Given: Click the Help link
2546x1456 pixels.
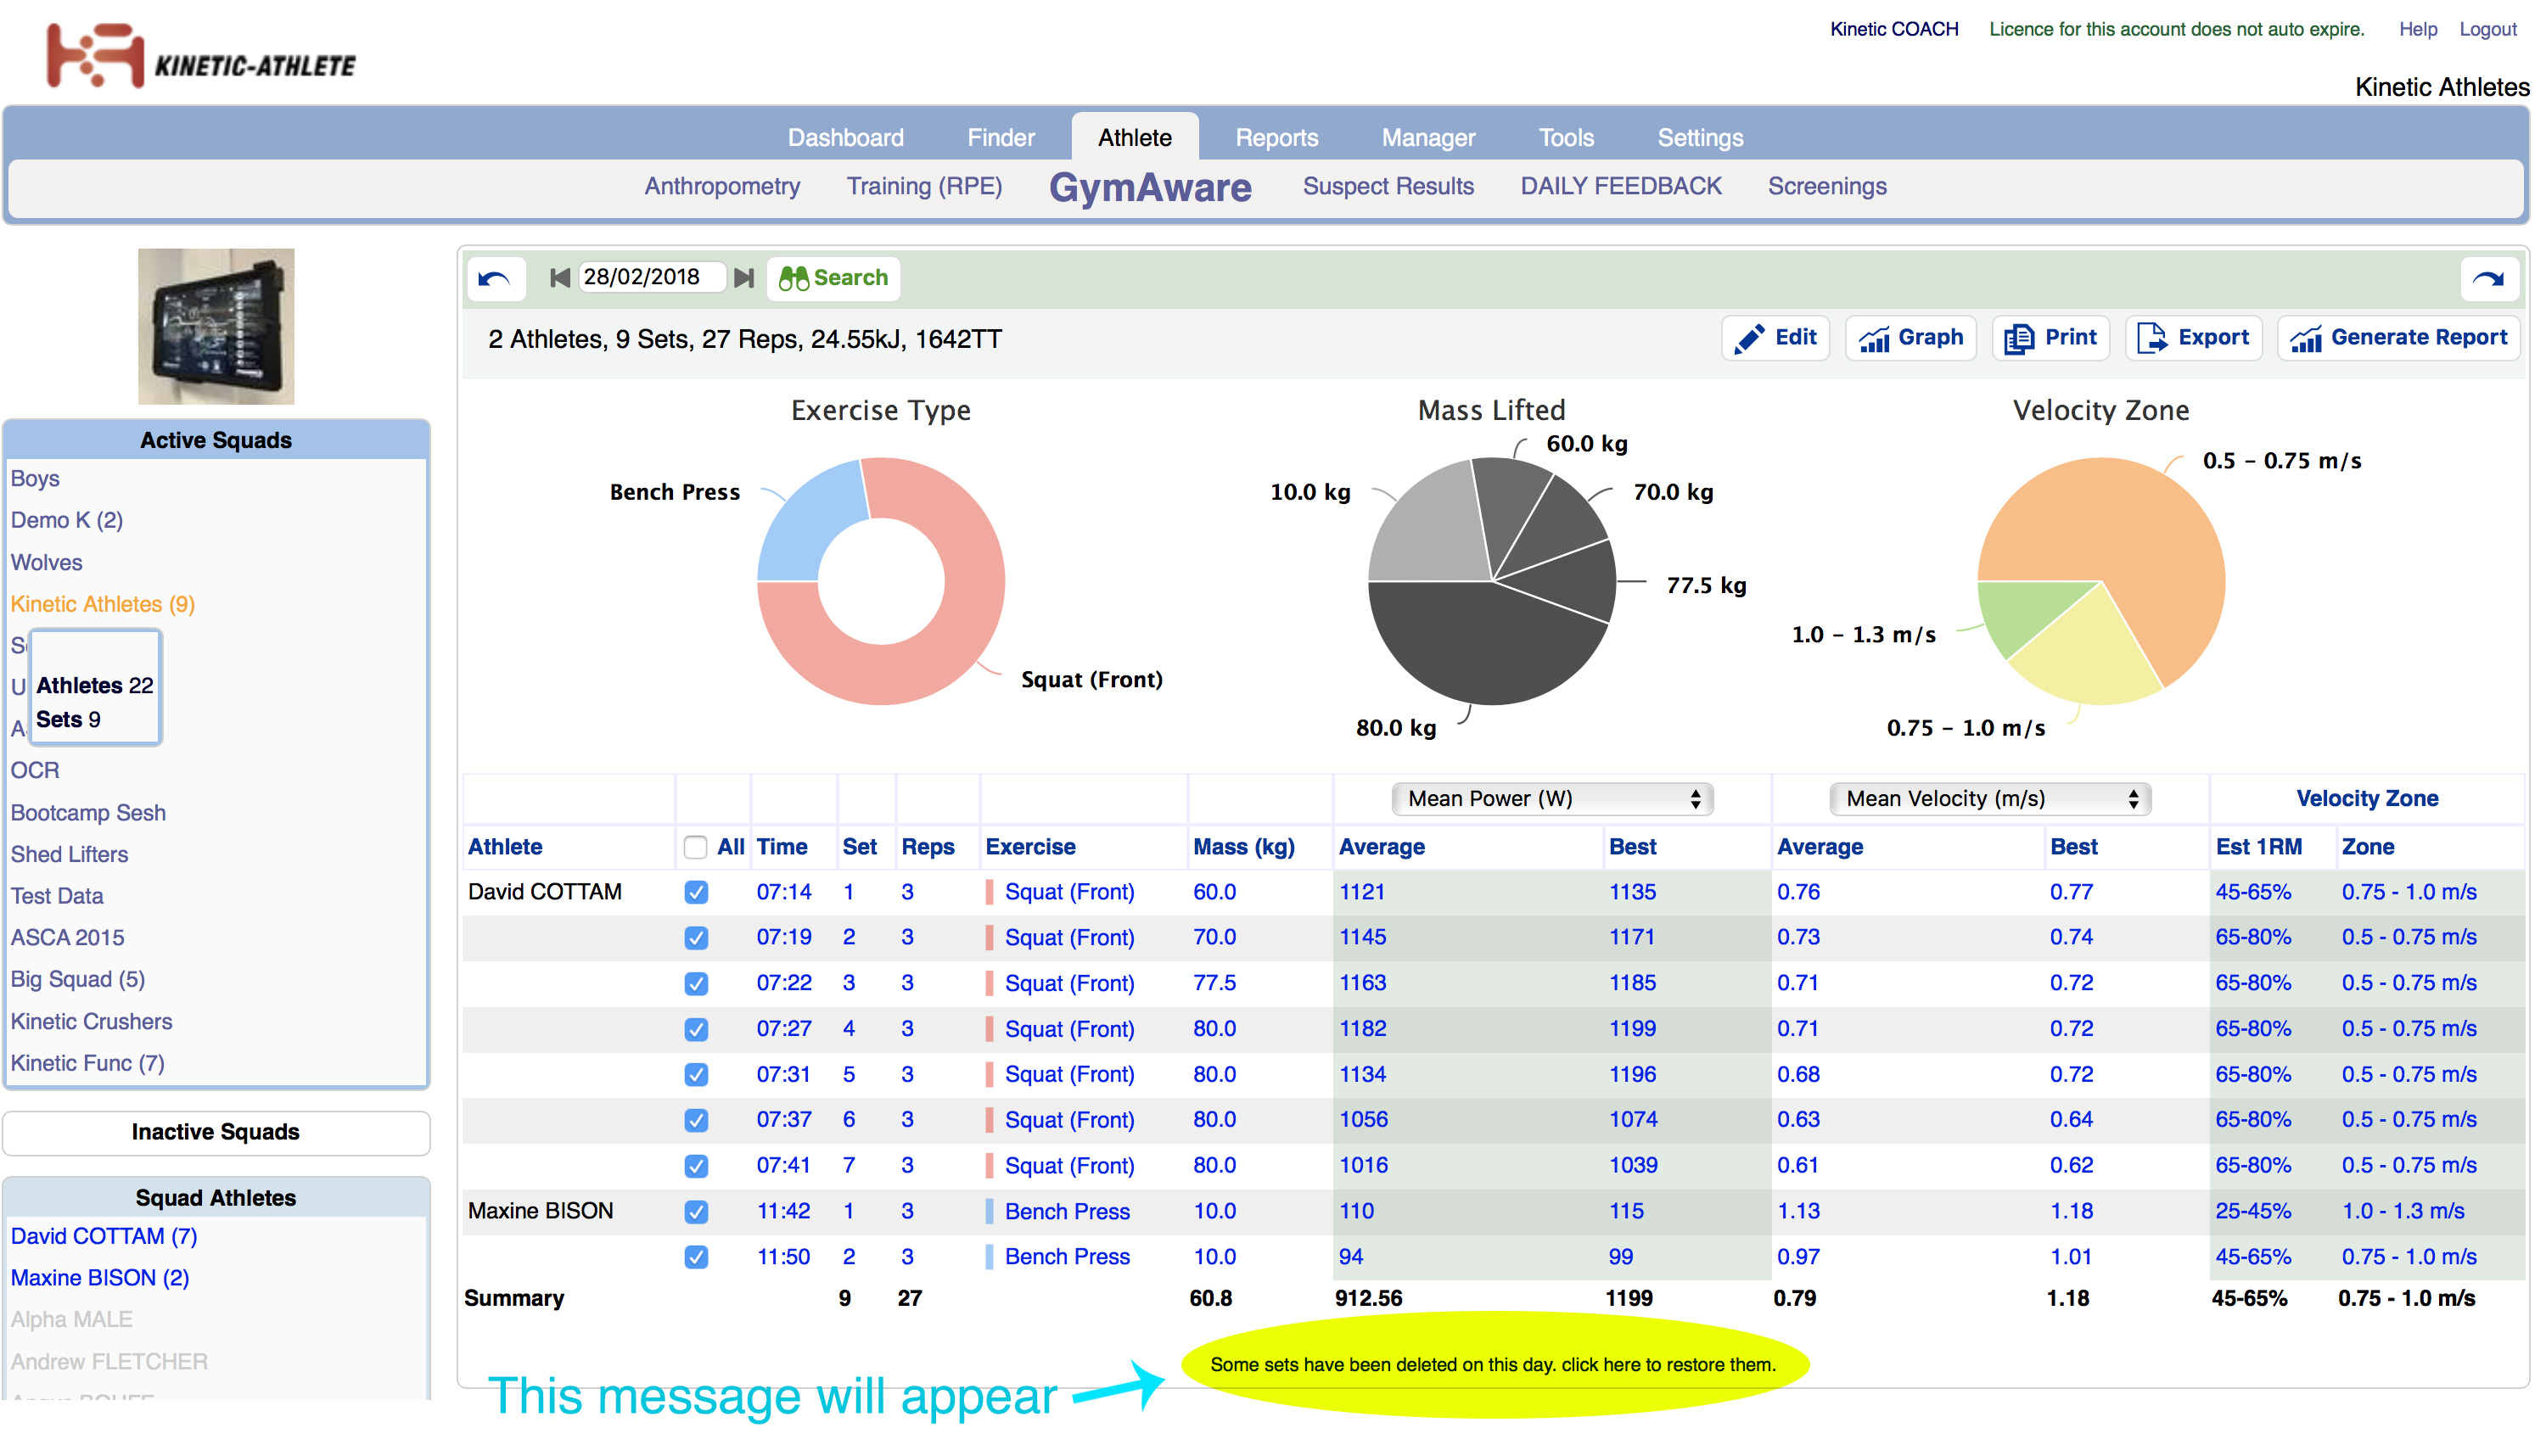Looking at the screenshot, I should 2417,30.
